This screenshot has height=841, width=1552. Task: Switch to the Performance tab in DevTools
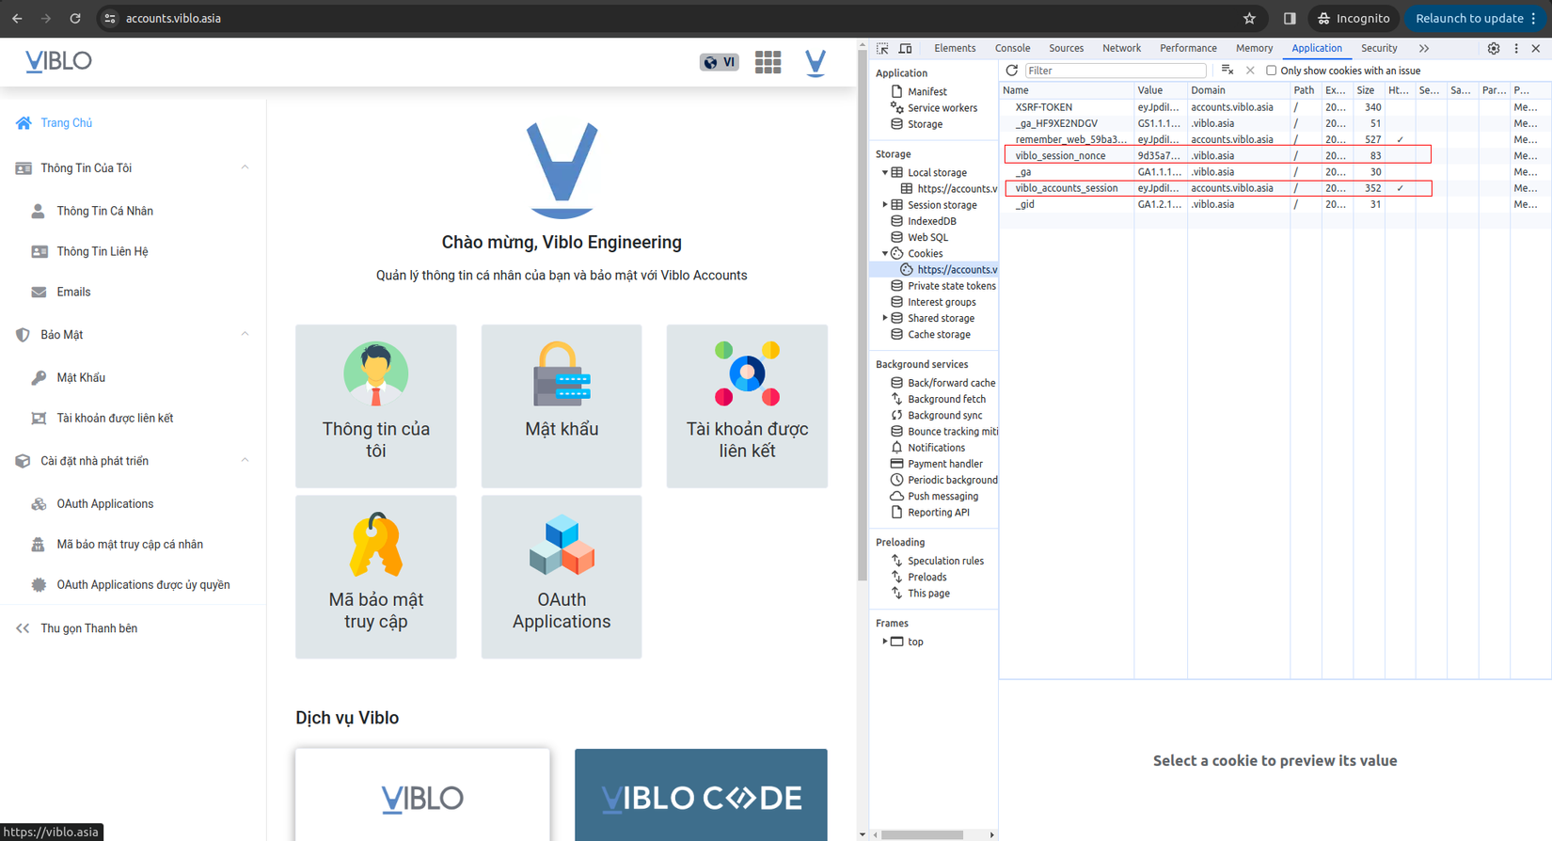[x=1188, y=48]
